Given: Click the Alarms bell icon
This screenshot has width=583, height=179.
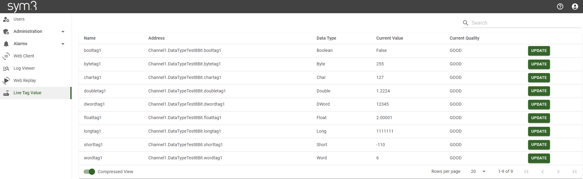Looking at the screenshot, I should [x=6, y=44].
